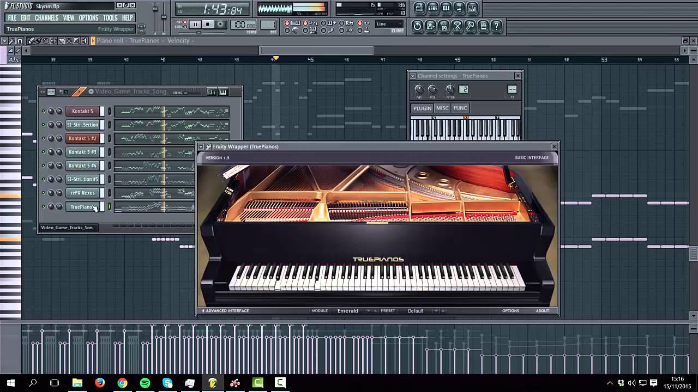Image resolution: width=698 pixels, height=392 pixels.
Task: Toggle the Kontakt 5 #4 channel select LED
Action: [x=109, y=166]
